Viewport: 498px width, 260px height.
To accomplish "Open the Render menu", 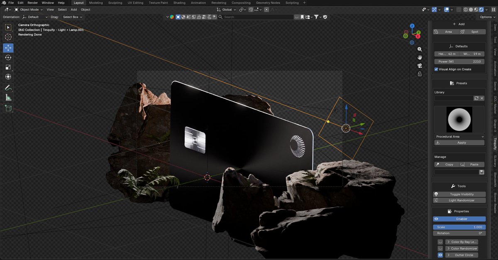I will click(x=32, y=2).
